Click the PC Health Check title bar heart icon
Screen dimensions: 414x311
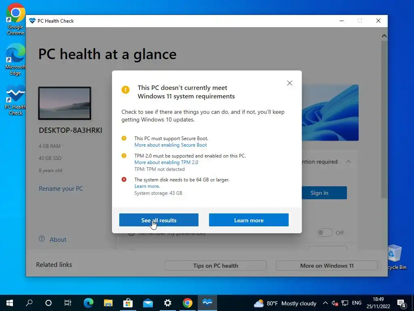[x=32, y=21]
